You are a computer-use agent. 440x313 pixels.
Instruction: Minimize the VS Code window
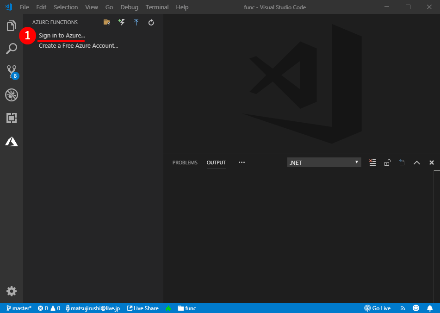click(x=387, y=7)
